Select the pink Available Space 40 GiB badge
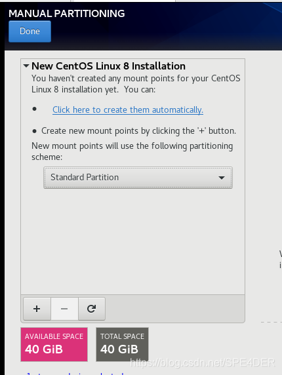Image resolution: width=282 pixels, height=375 pixels. (54, 344)
